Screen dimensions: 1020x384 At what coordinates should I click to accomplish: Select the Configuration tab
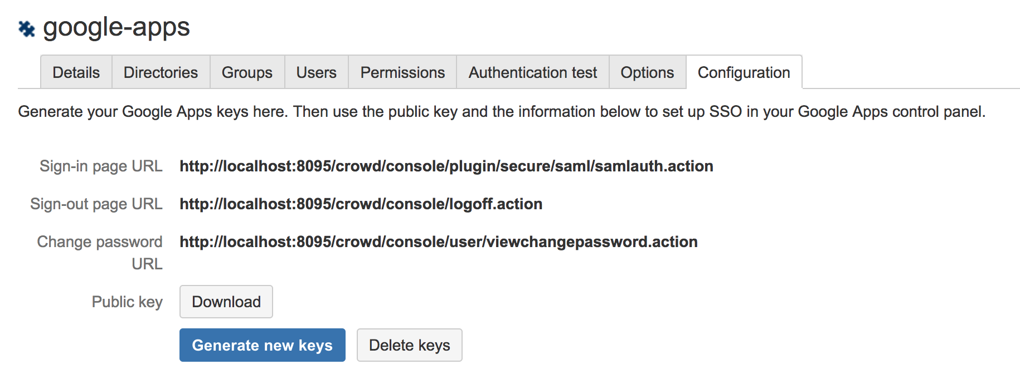coord(744,72)
